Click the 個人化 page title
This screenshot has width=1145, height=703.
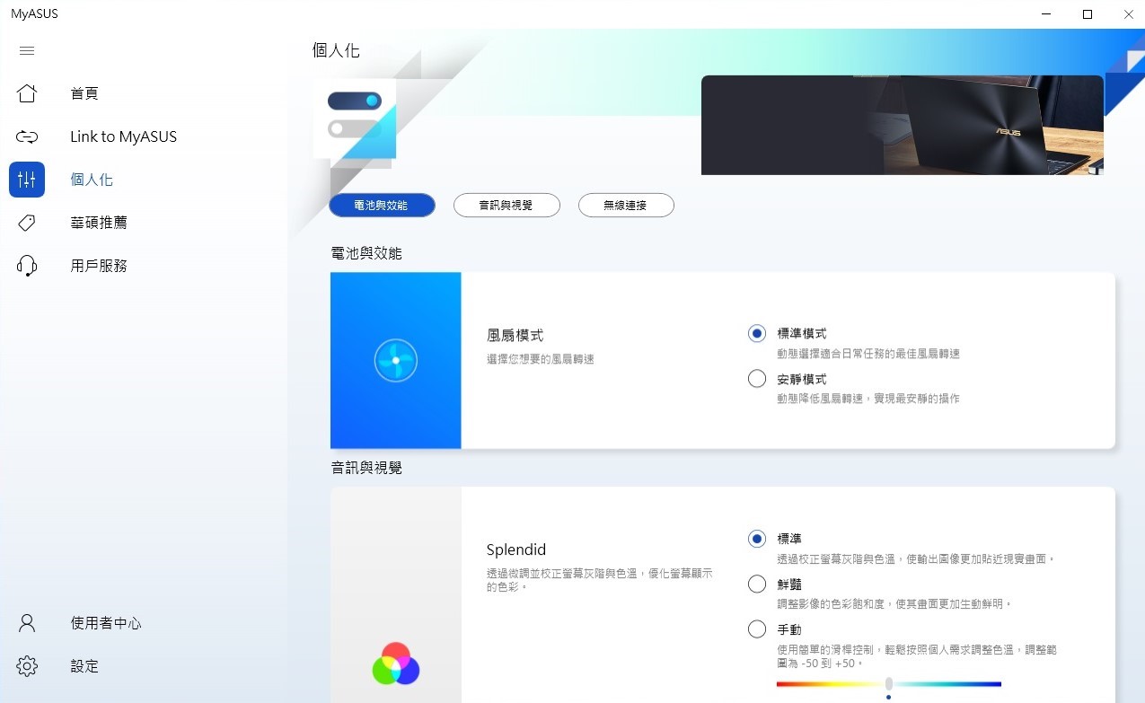tap(336, 50)
